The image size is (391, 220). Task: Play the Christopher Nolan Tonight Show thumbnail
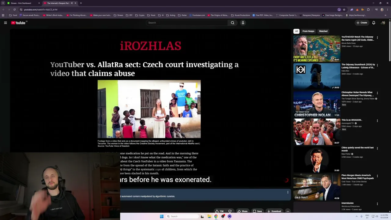coord(317,104)
